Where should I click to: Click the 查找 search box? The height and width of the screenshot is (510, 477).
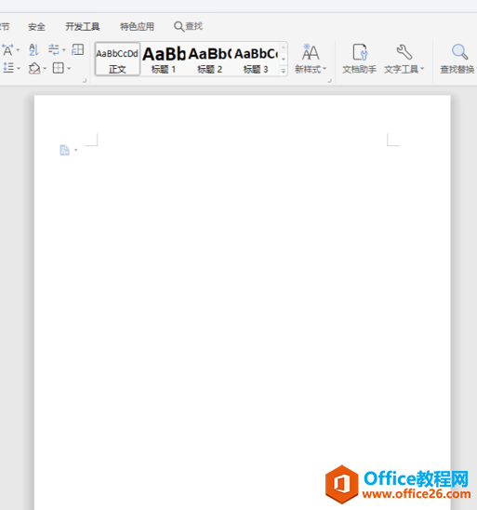pos(189,26)
